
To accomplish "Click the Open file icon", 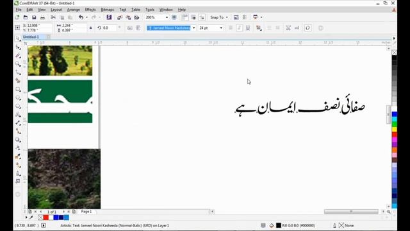I will coord(26,17).
